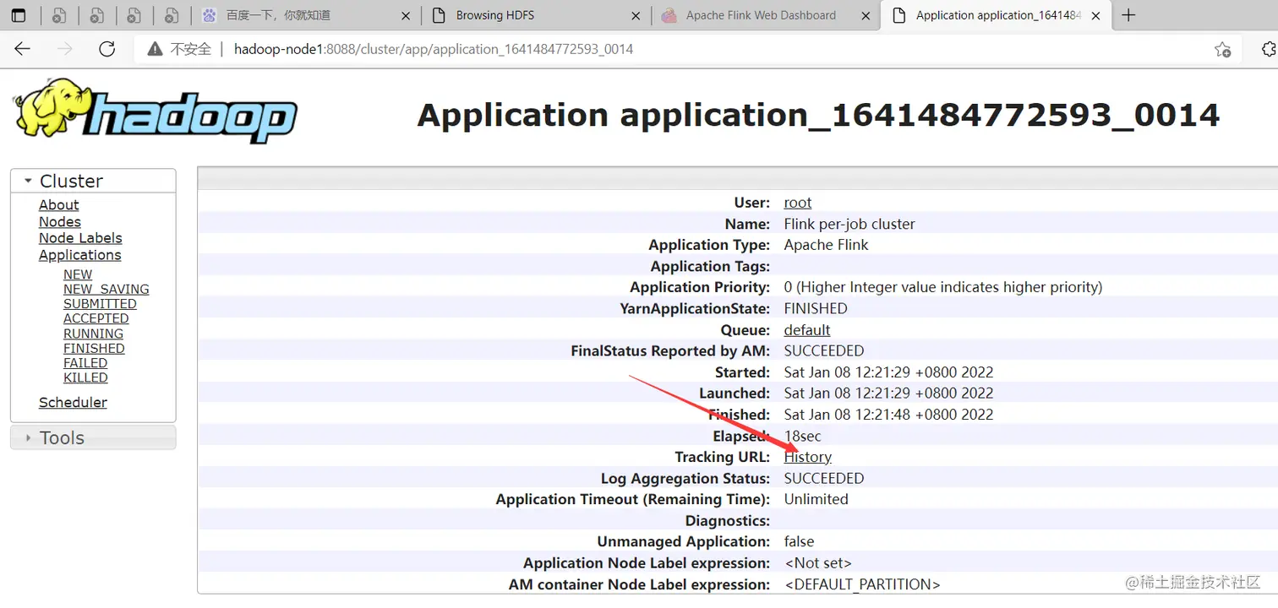
Task: Open the History tracking URL
Action: point(808,457)
